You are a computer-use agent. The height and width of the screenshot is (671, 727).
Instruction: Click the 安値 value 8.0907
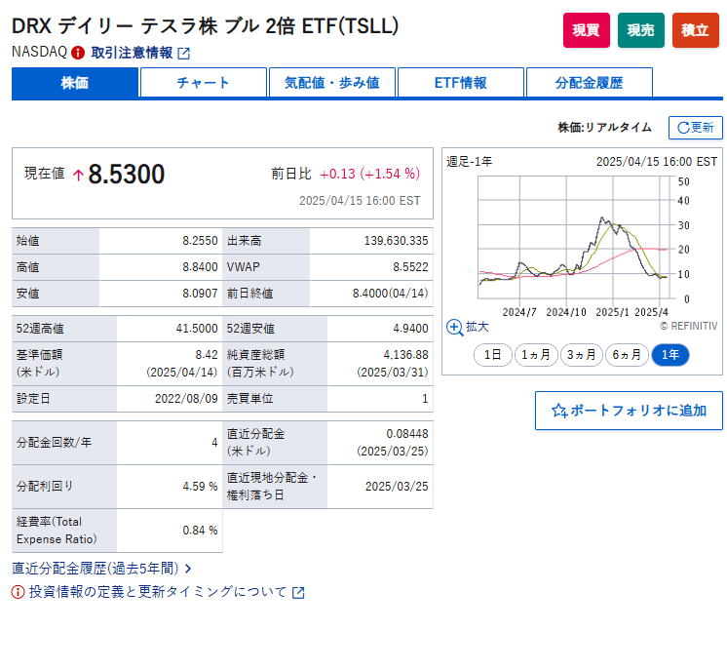click(200, 294)
